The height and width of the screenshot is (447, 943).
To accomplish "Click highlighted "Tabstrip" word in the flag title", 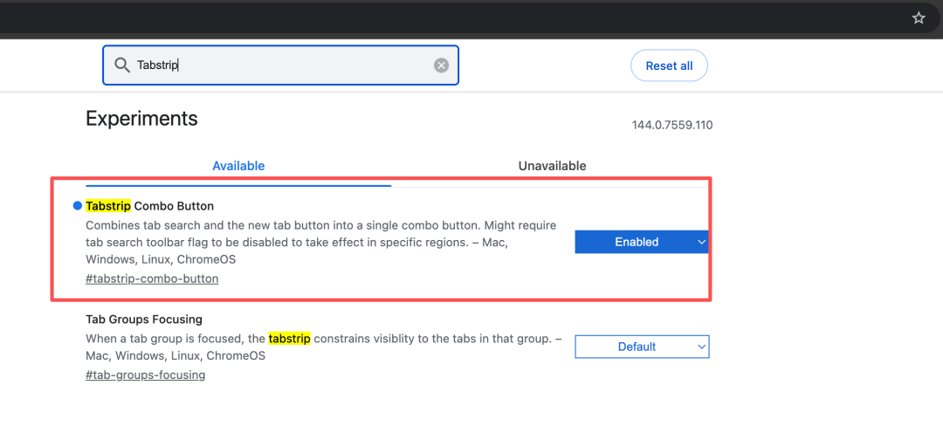I will (x=108, y=206).
